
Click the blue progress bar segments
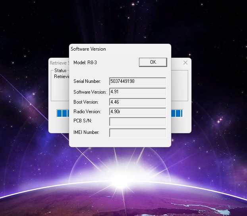[63, 114]
